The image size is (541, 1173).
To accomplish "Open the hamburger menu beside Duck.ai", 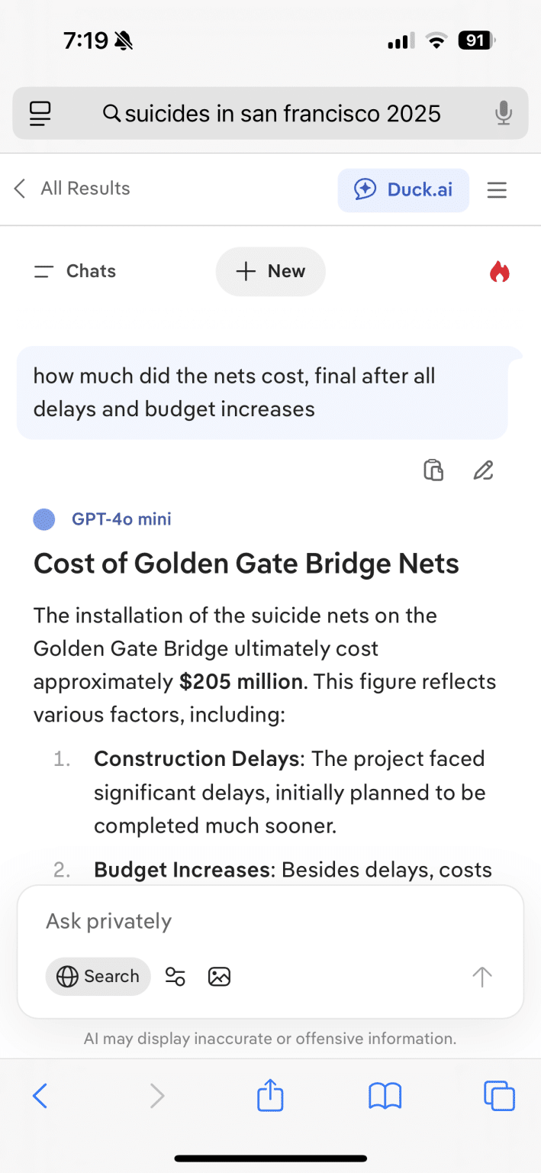I will (497, 189).
